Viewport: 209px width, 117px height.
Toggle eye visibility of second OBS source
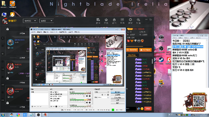point(51,94)
